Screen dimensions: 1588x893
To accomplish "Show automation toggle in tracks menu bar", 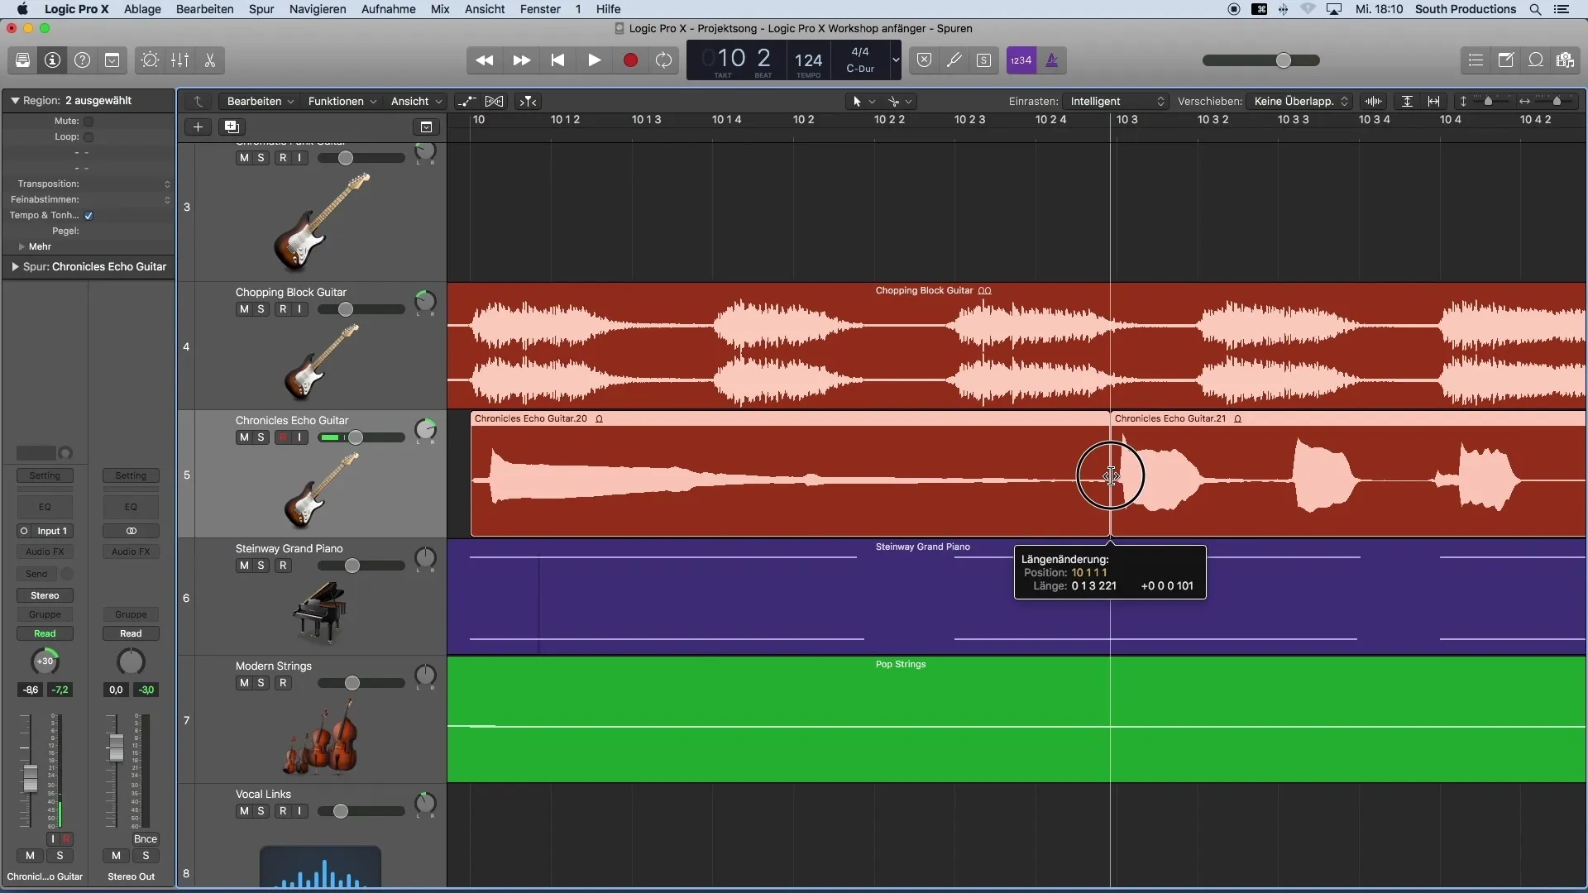I will click(x=467, y=101).
